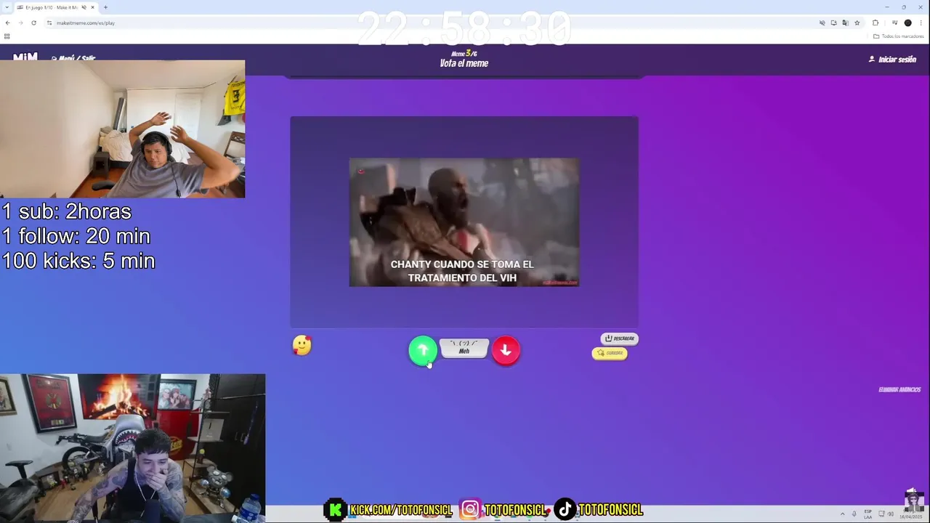This screenshot has width=930, height=523.
Task: Downvote the meme with red arrow button
Action: tap(506, 350)
